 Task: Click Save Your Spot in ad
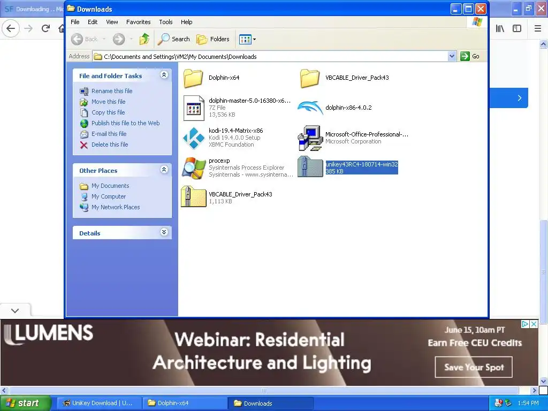pyautogui.click(x=474, y=367)
